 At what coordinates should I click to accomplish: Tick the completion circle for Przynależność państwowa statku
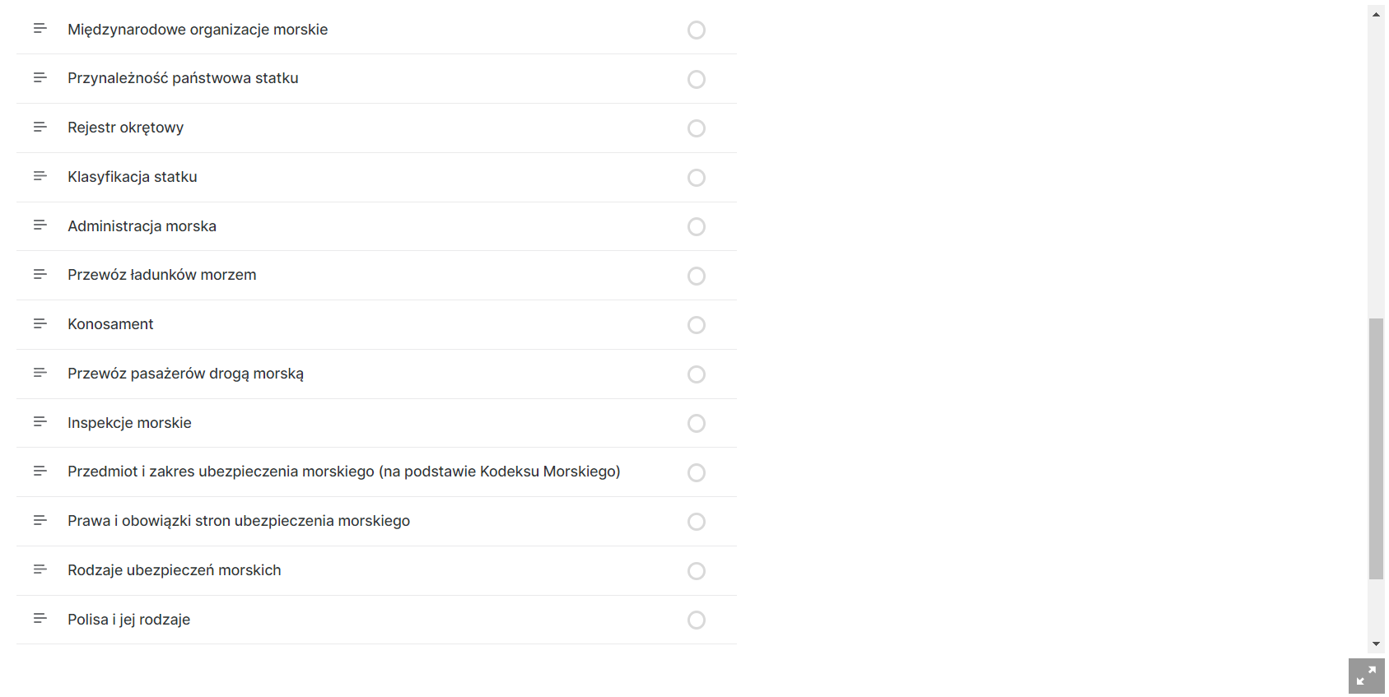tap(697, 80)
